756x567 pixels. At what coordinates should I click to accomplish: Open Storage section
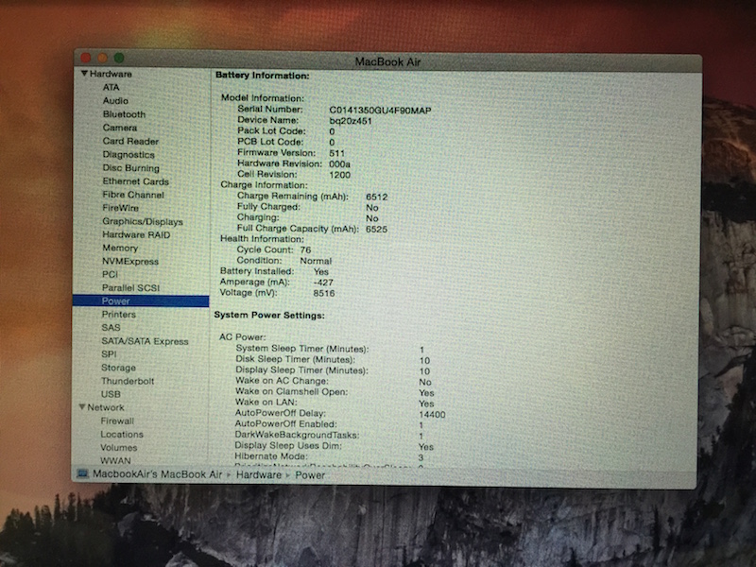point(118,368)
